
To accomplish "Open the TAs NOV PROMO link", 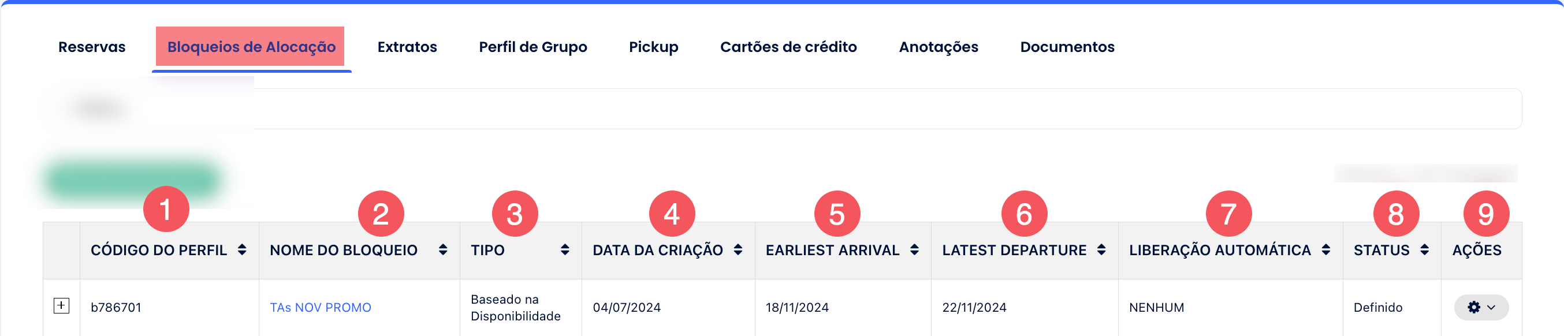I will 320,308.
